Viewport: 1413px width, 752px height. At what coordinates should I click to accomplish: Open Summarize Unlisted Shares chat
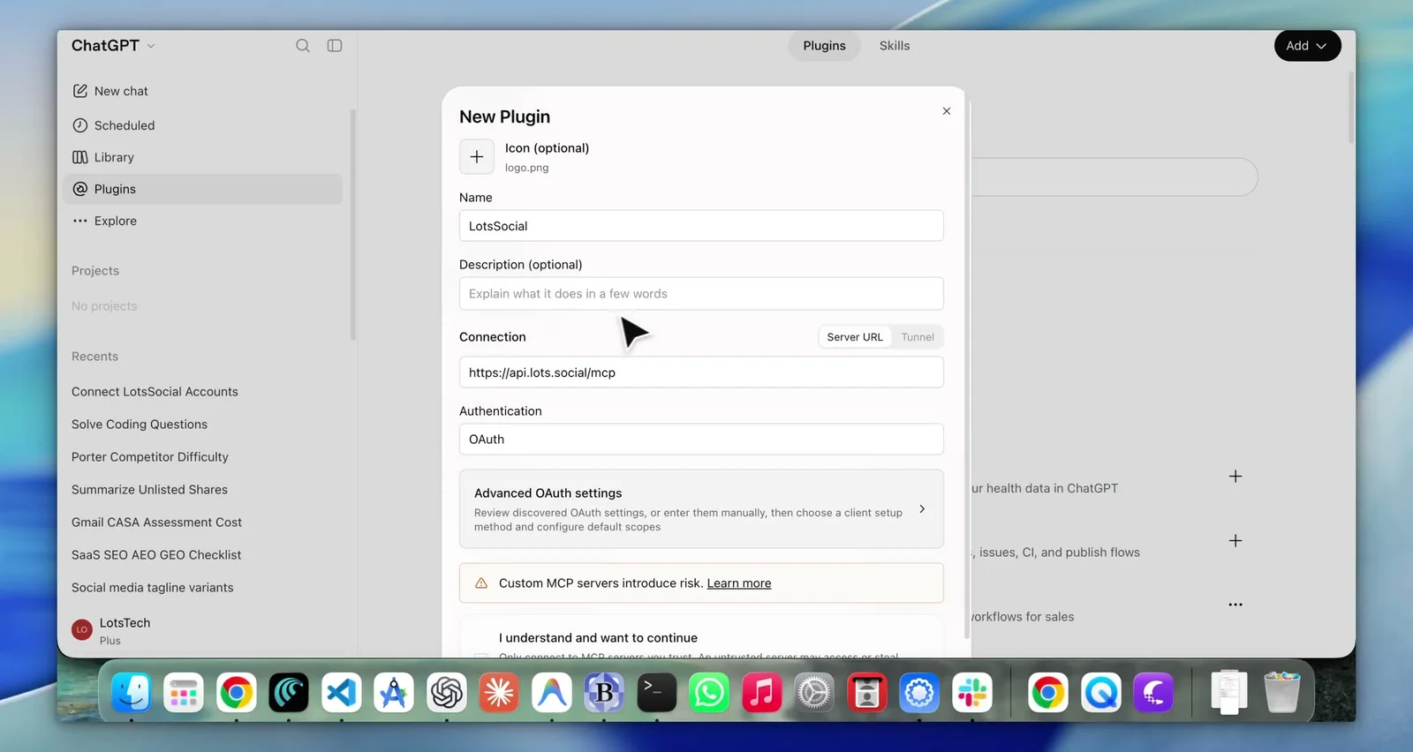(149, 490)
